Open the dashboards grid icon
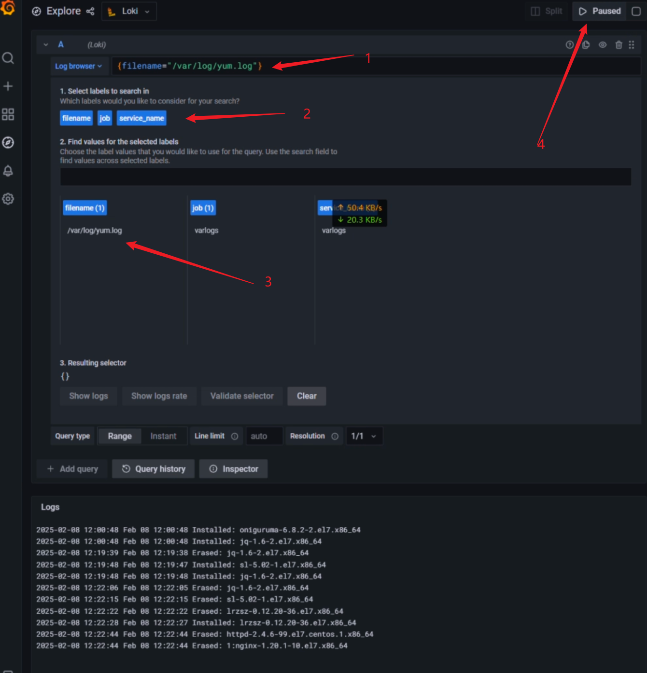 pos(8,114)
